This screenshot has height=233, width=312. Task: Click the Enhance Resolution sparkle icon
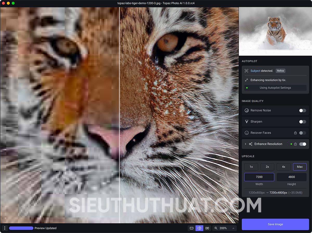point(251,144)
